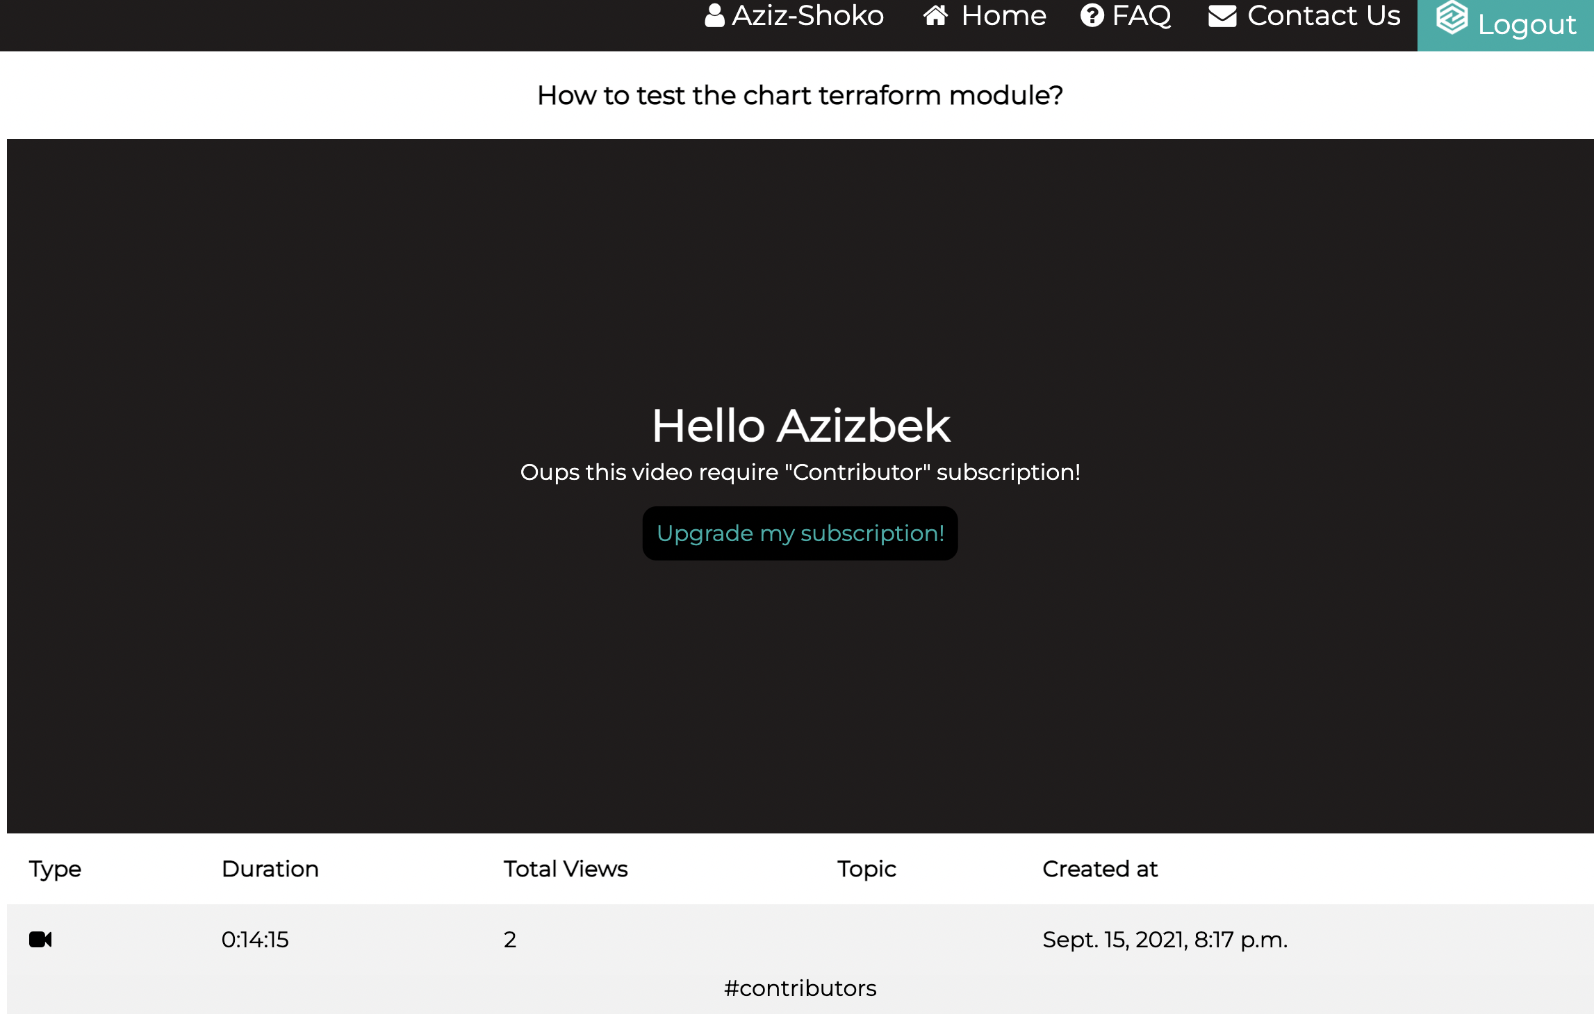Click the video camera type icon
This screenshot has height=1014, width=1594.
click(40, 938)
